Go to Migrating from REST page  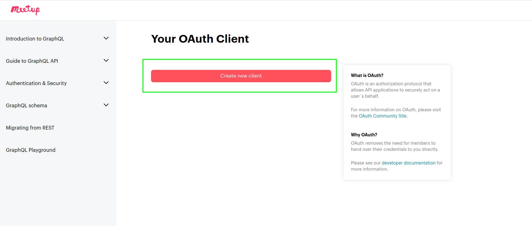point(30,128)
